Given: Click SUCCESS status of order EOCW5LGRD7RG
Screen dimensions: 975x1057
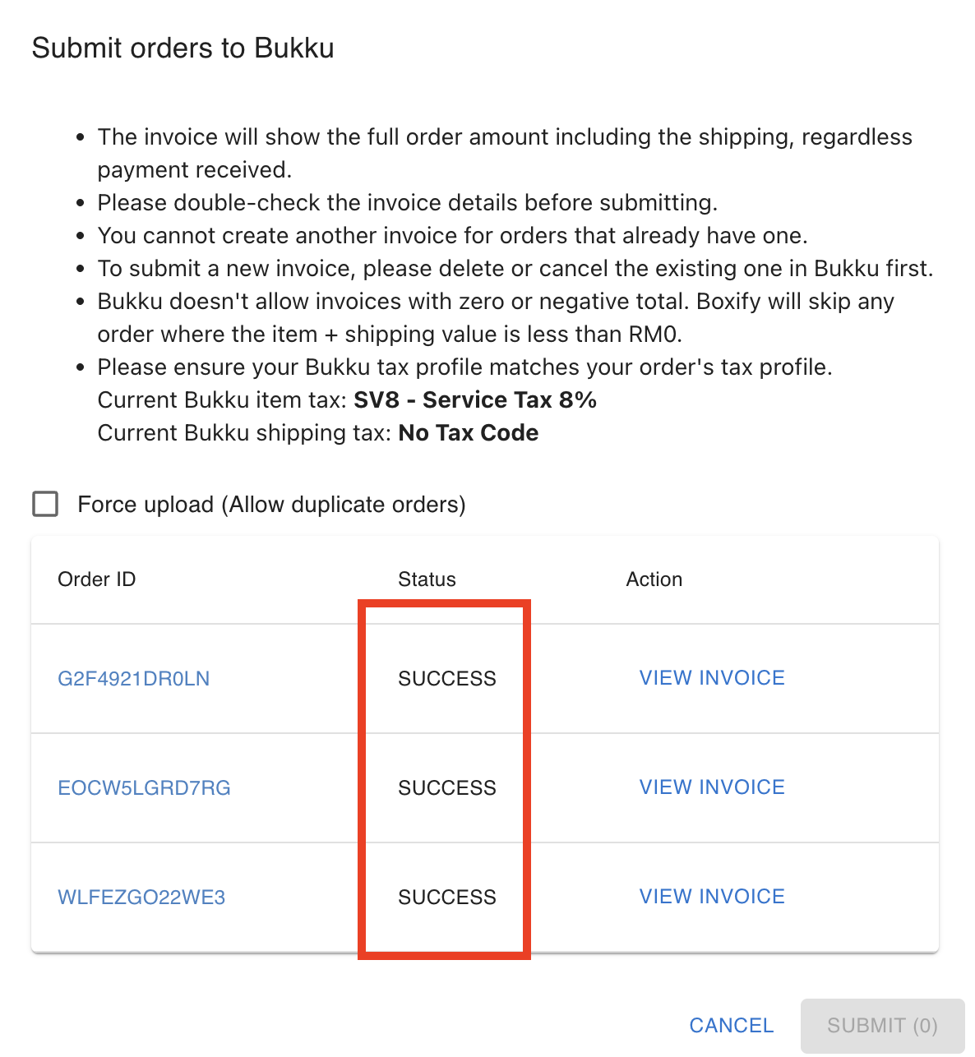Looking at the screenshot, I should [447, 788].
